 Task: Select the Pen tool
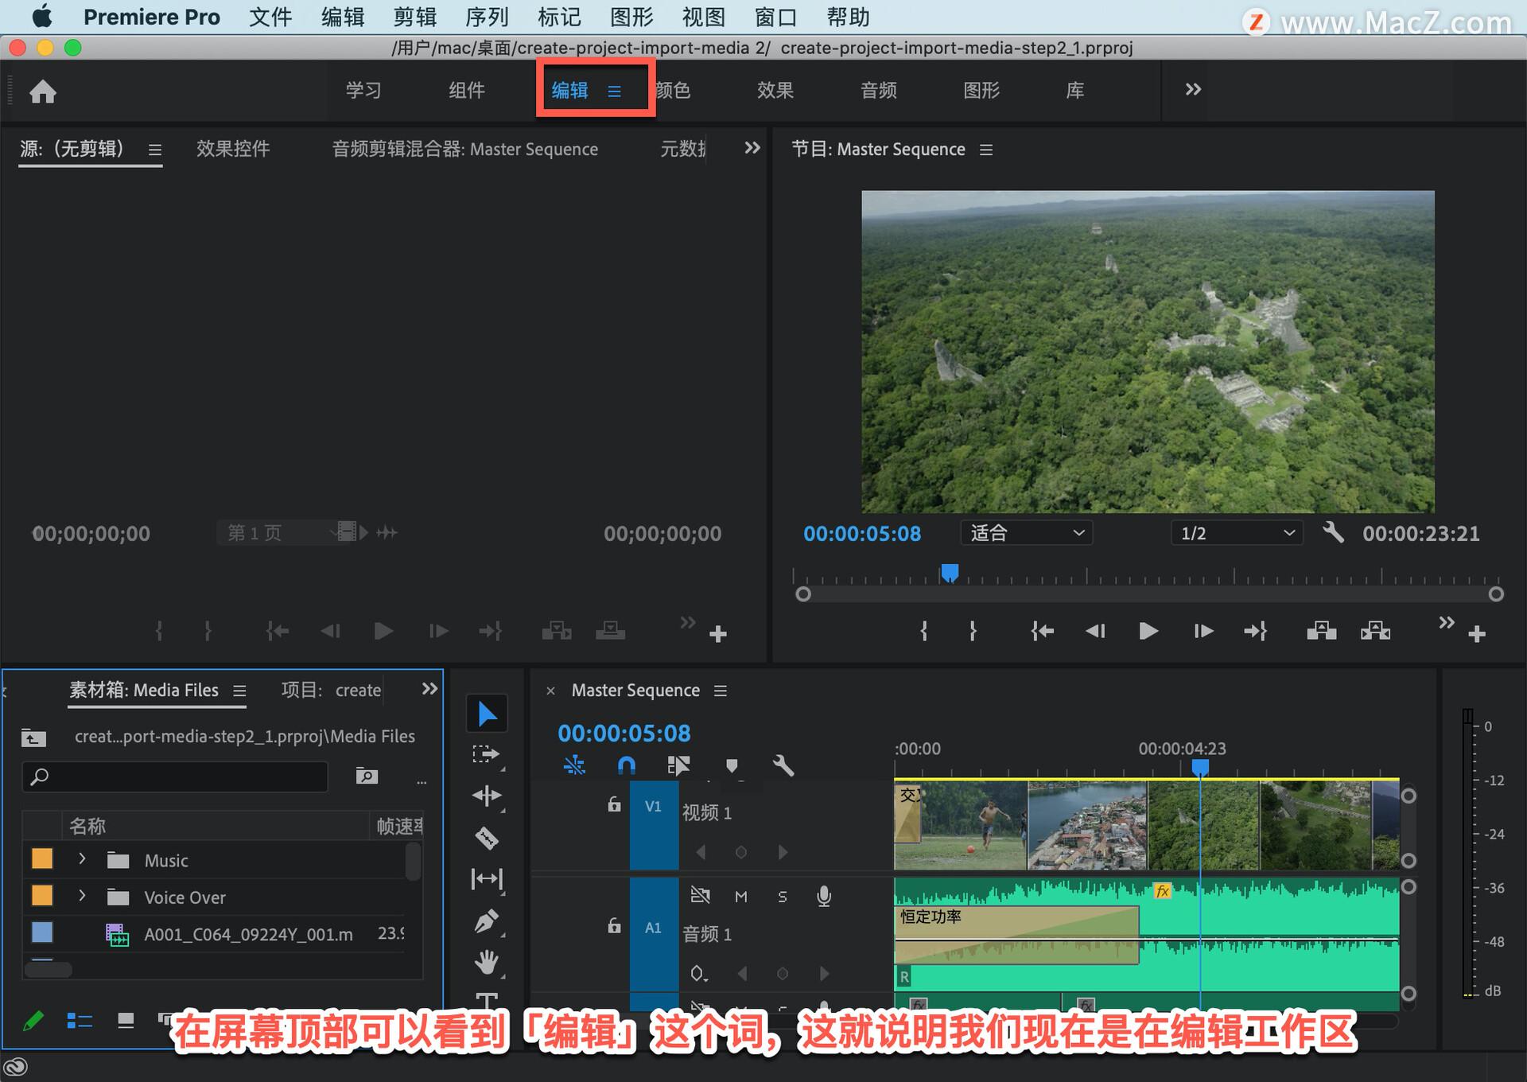(487, 921)
